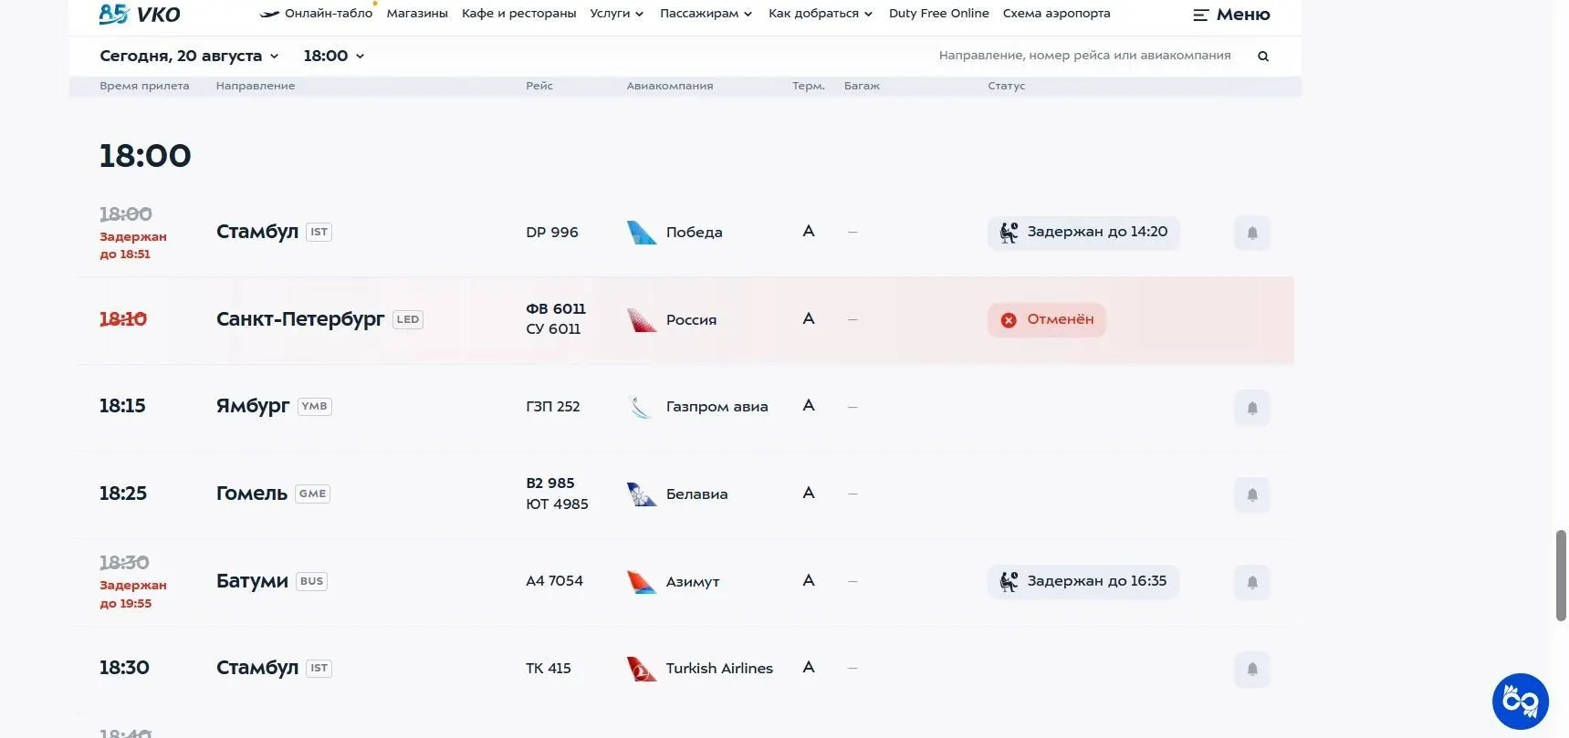This screenshot has width=1569, height=738.
Task: Open Duty Free Online link
Action: coord(939,14)
